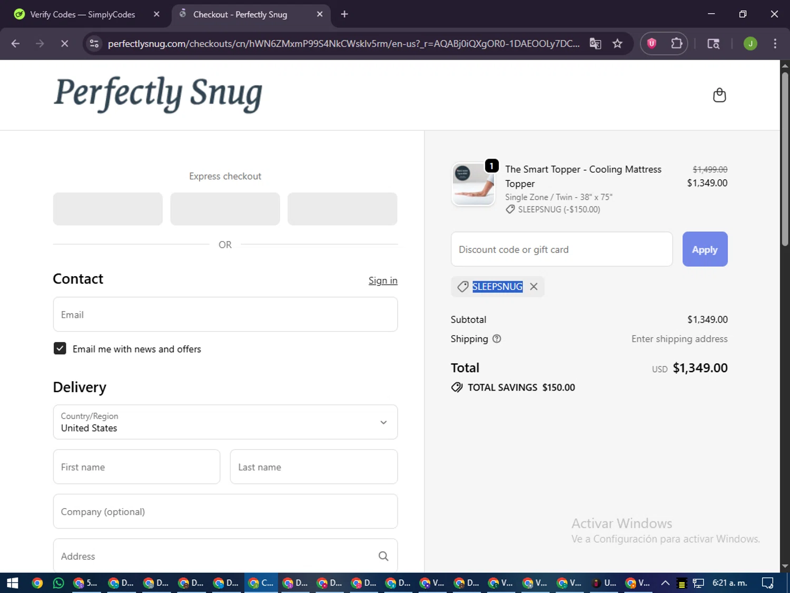Open the Windows notification center
Image resolution: width=790 pixels, height=593 pixels.
(767, 583)
